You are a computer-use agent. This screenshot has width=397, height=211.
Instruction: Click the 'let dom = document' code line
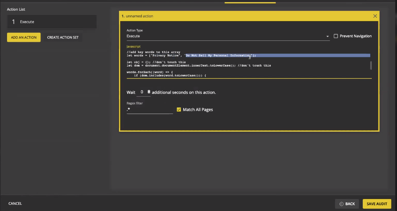tap(199, 66)
